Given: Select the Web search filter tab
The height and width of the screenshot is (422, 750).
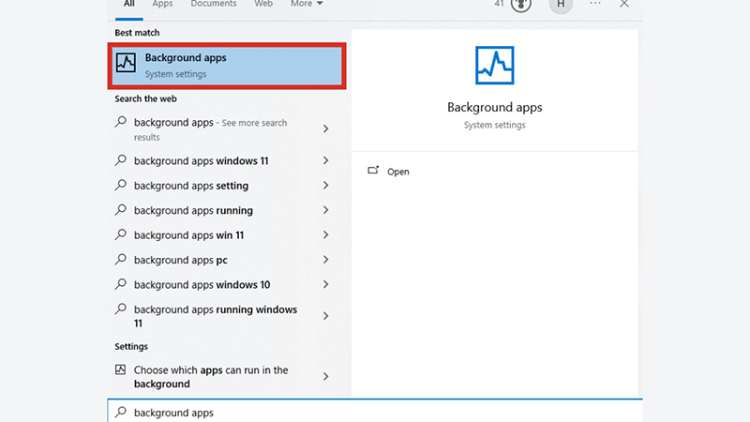Looking at the screenshot, I should (x=263, y=5).
